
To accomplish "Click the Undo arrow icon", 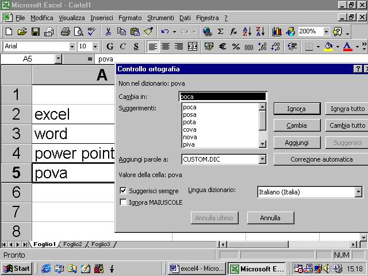I will tap(165, 32).
